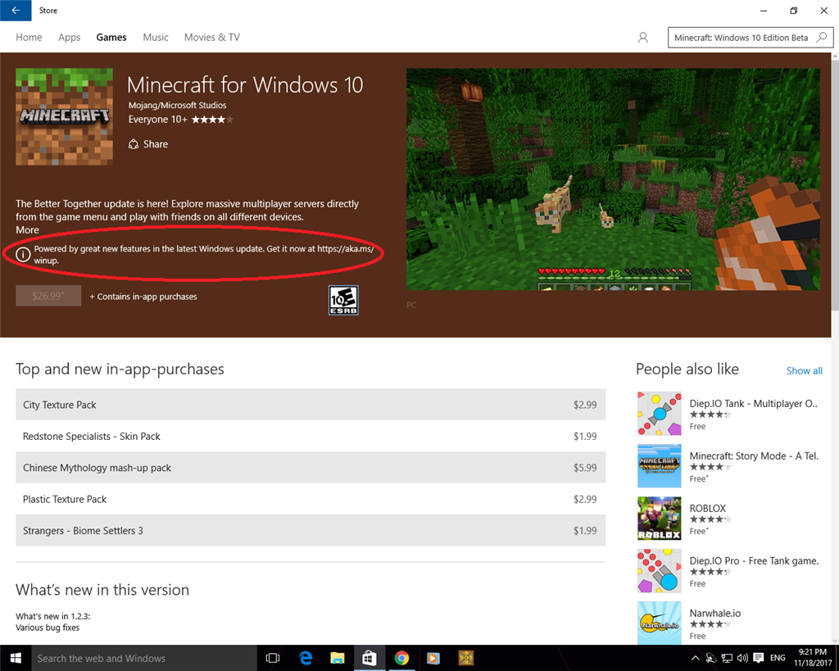Screen dimensions: 839x671
Task: Open Diep.IO Pro app icon
Action: [x=660, y=571]
